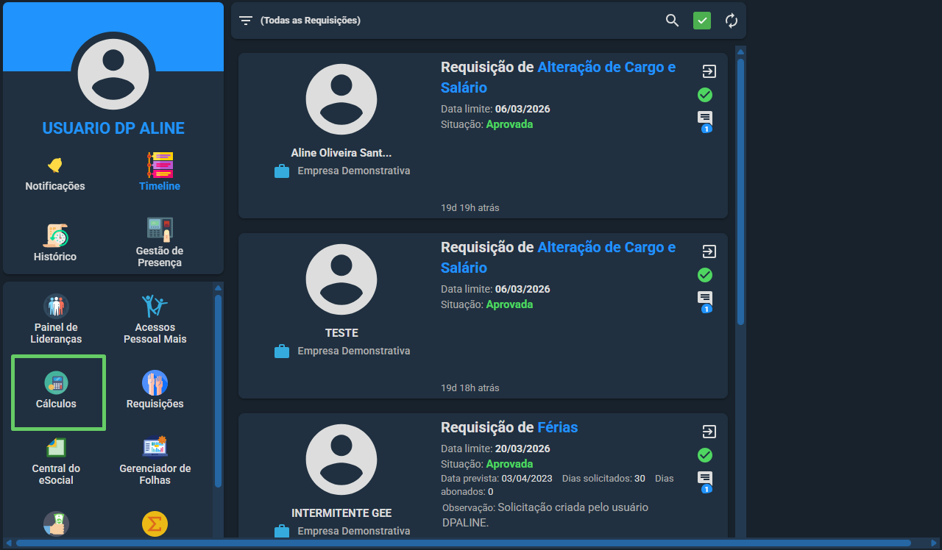Click the side menu scroll up arrow
This screenshot has width=942, height=550.
click(218, 287)
